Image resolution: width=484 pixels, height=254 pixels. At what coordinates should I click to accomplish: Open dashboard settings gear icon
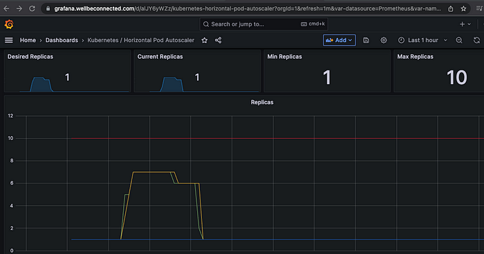pos(383,40)
